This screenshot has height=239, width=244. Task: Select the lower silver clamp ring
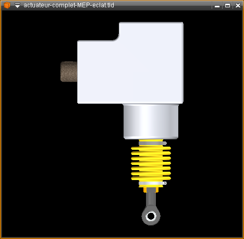coord(153,183)
